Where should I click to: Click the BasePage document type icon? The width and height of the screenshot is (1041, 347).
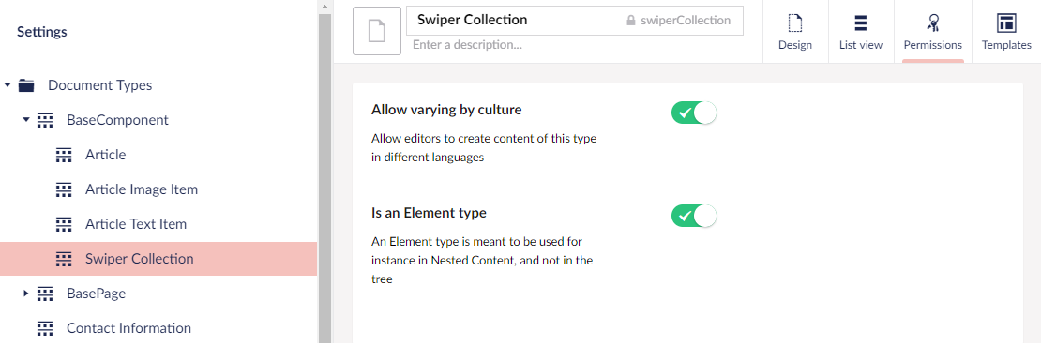pyautogui.click(x=45, y=294)
